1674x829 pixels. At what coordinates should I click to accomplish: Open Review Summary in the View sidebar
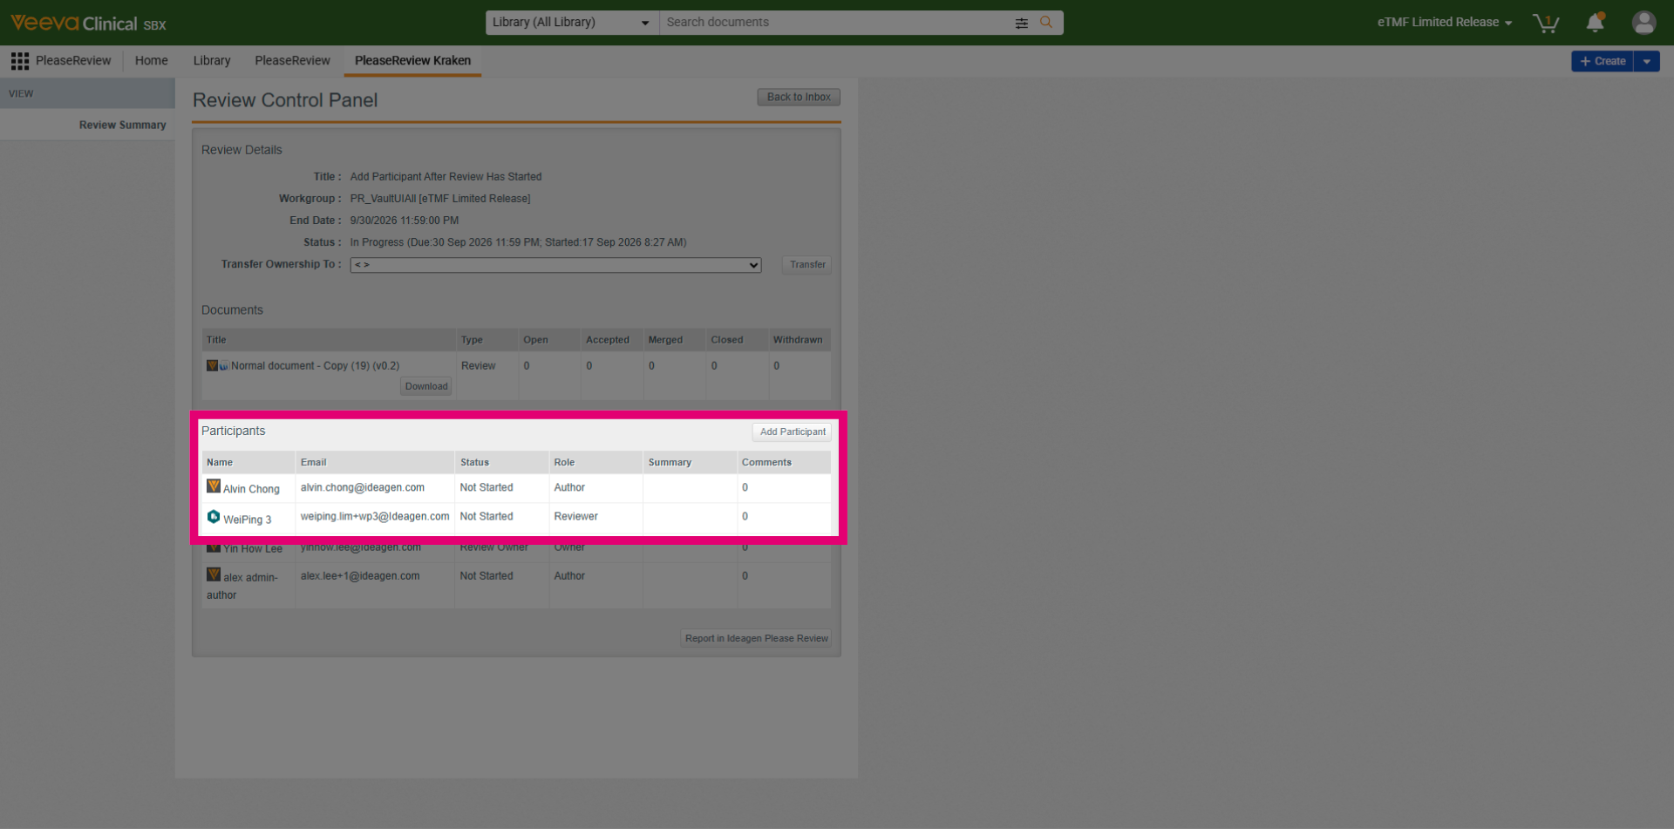click(x=123, y=126)
